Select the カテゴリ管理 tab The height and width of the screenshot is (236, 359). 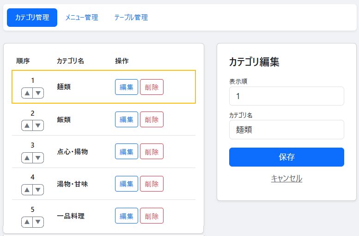coord(32,18)
